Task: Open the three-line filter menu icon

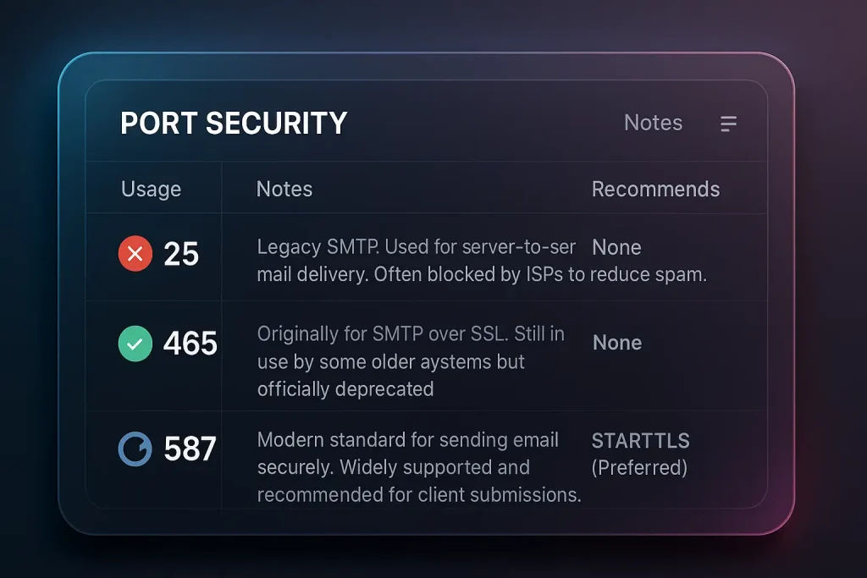Action: [728, 124]
